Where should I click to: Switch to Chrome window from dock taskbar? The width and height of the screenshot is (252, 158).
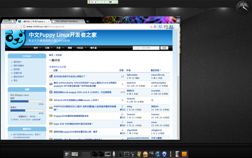coord(75,154)
